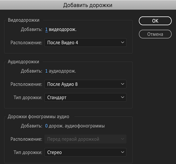Viewport: 176px width, 164px height.
Task: Edit the audio tracks count value 1
Action: (x=46, y=71)
